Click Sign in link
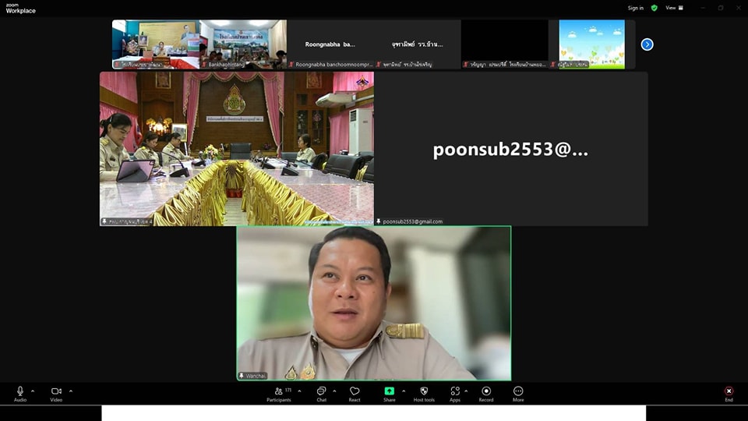Screen dimensions: 748x421 click(636, 8)
